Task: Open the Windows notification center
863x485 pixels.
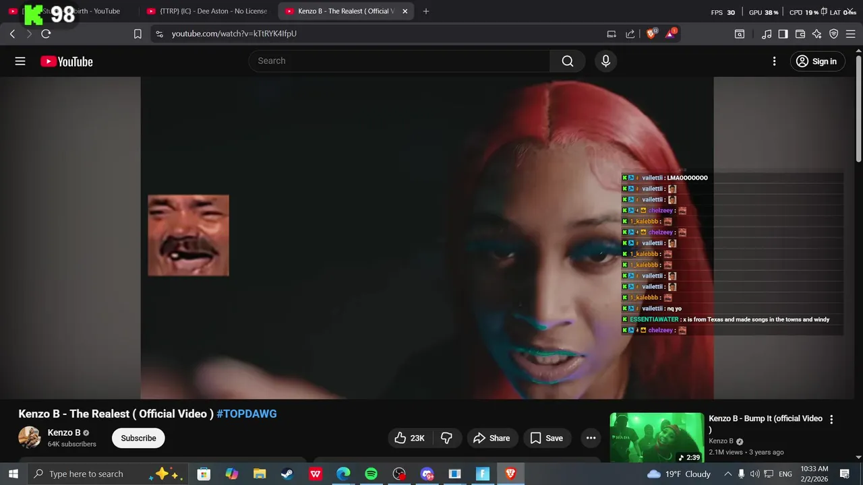Action: pyautogui.click(x=844, y=474)
